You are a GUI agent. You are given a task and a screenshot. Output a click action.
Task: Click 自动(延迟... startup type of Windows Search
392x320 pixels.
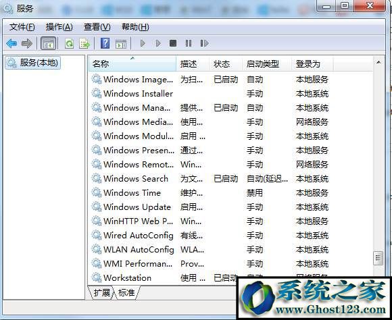click(267, 179)
